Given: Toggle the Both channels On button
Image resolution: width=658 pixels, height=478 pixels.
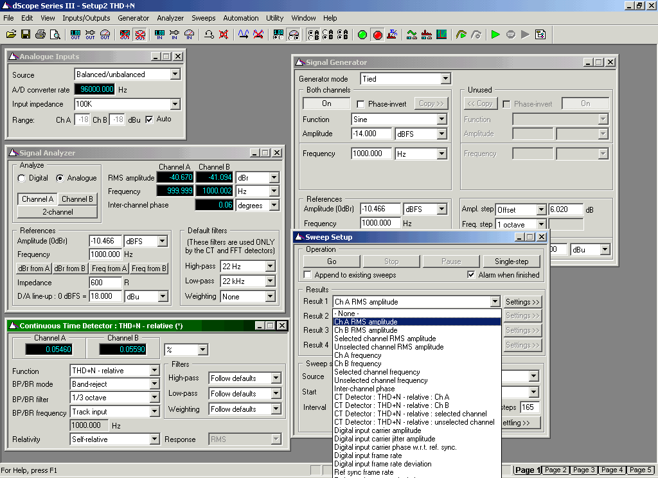Looking at the screenshot, I should [326, 103].
